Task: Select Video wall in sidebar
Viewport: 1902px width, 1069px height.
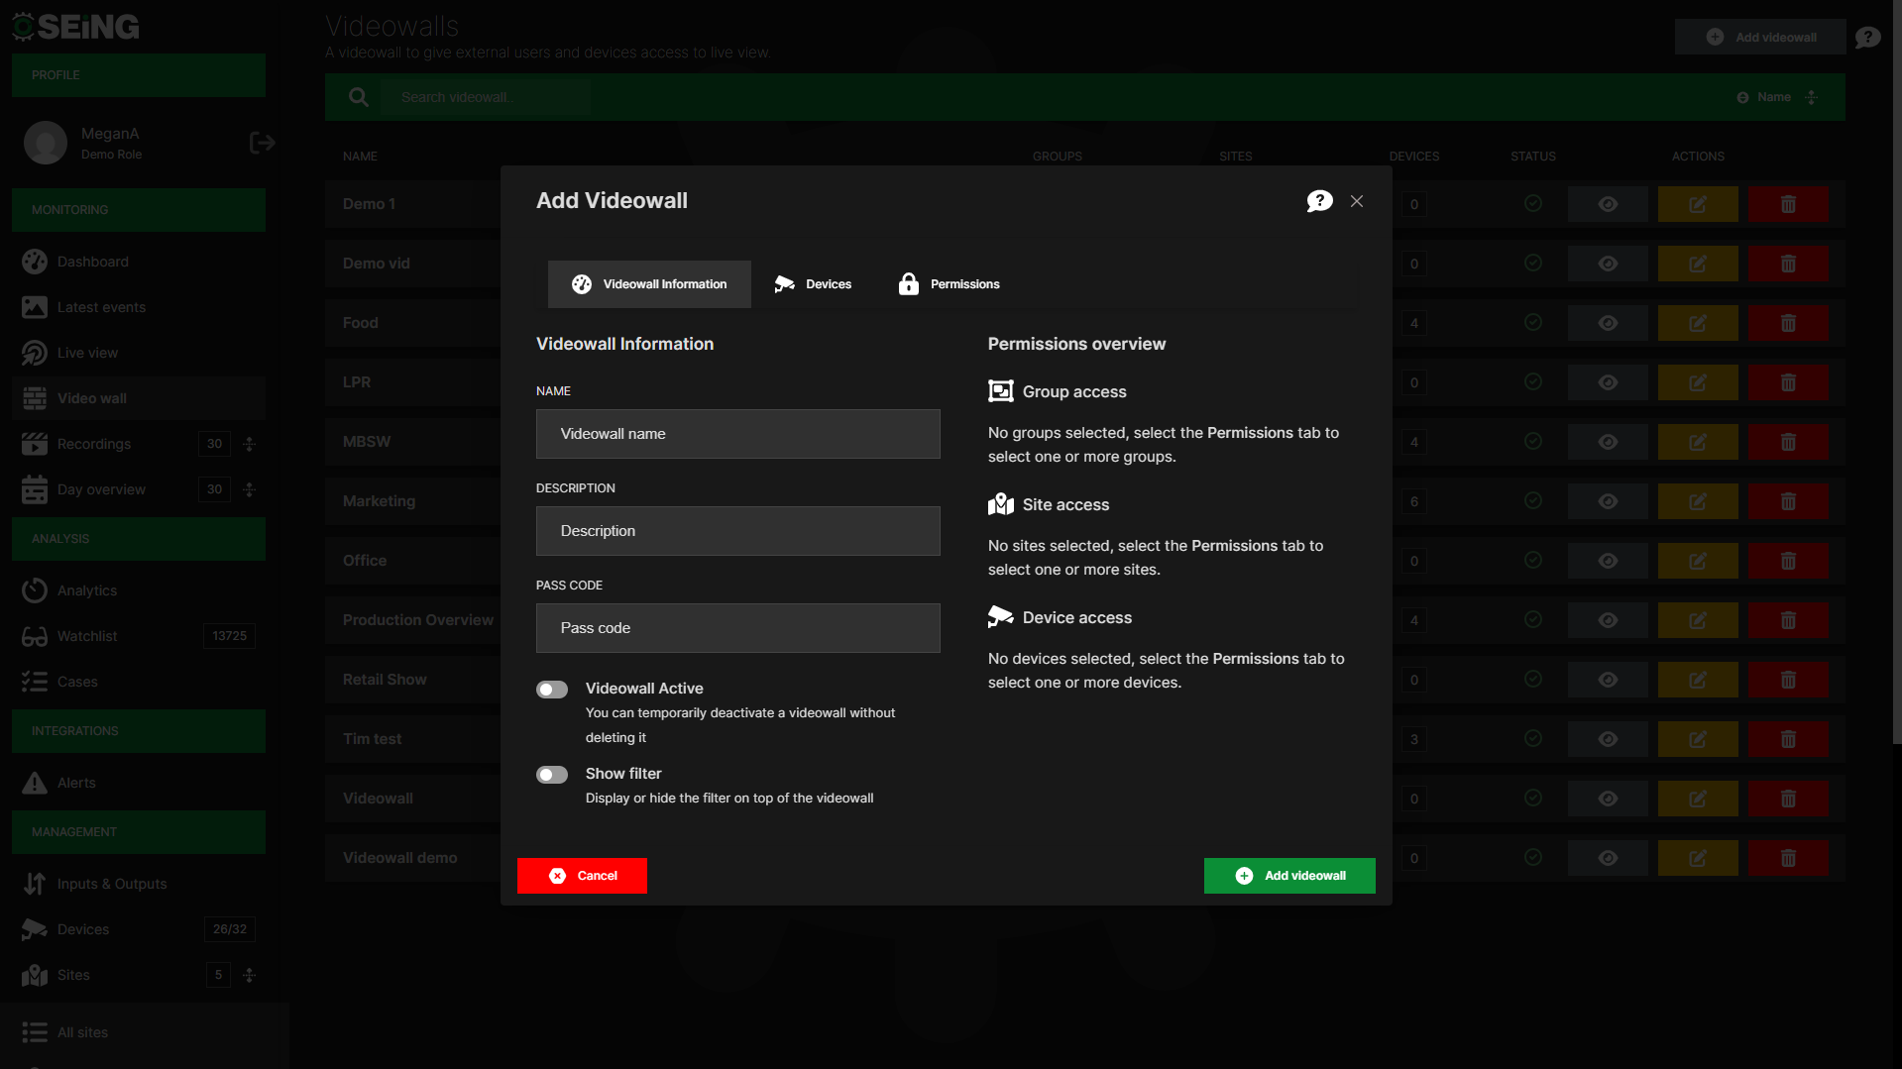Action: (139, 398)
